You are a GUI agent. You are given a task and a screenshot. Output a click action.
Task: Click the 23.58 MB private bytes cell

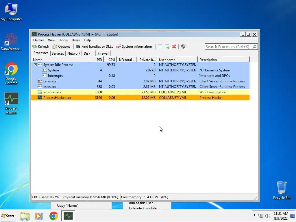point(148,92)
